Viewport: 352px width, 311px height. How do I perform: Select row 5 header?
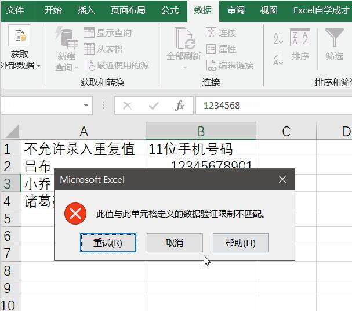click(x=11, y=218)
